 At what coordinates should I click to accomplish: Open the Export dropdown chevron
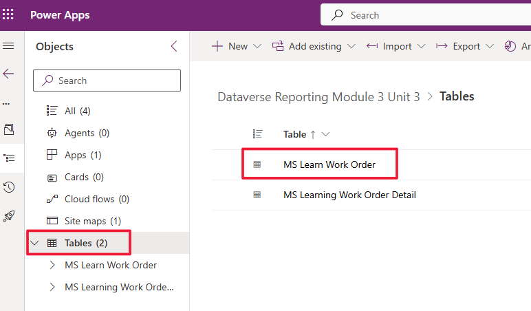490,46
